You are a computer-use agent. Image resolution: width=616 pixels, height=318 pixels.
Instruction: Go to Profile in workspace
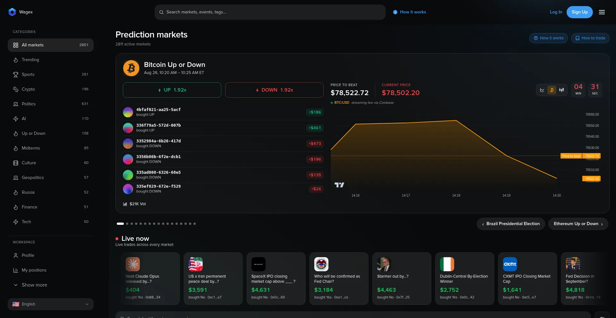pyautogui.click(x=51, y=256)
